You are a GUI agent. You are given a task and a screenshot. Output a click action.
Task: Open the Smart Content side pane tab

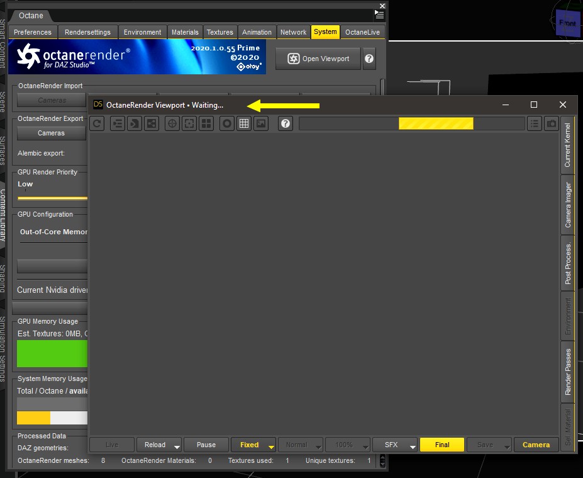coord(3,43)
